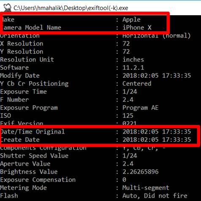The image size is (201, 201).
Task: Click the X Resolution 72 line
Action: pos(65,43)
